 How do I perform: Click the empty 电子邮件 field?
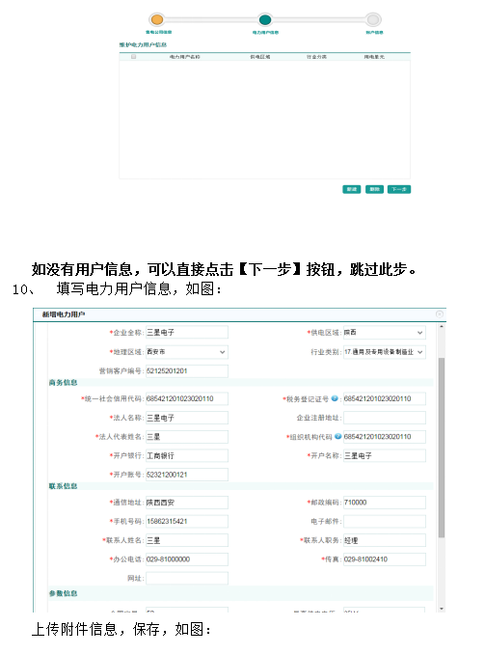[385, 521]
